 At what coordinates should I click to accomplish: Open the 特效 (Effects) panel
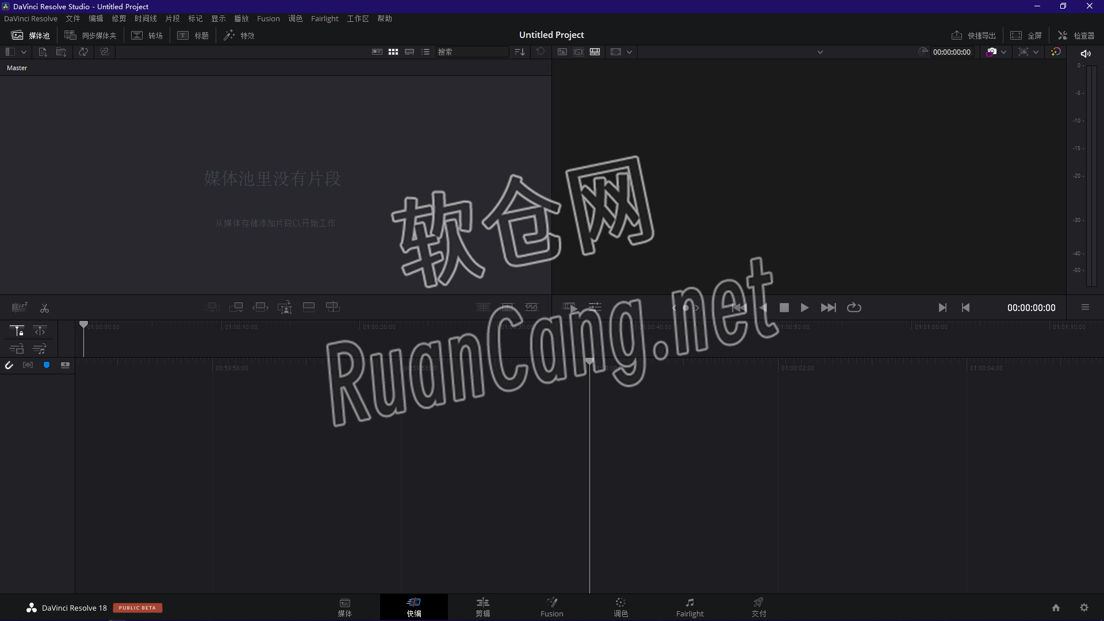coord(239,36)
